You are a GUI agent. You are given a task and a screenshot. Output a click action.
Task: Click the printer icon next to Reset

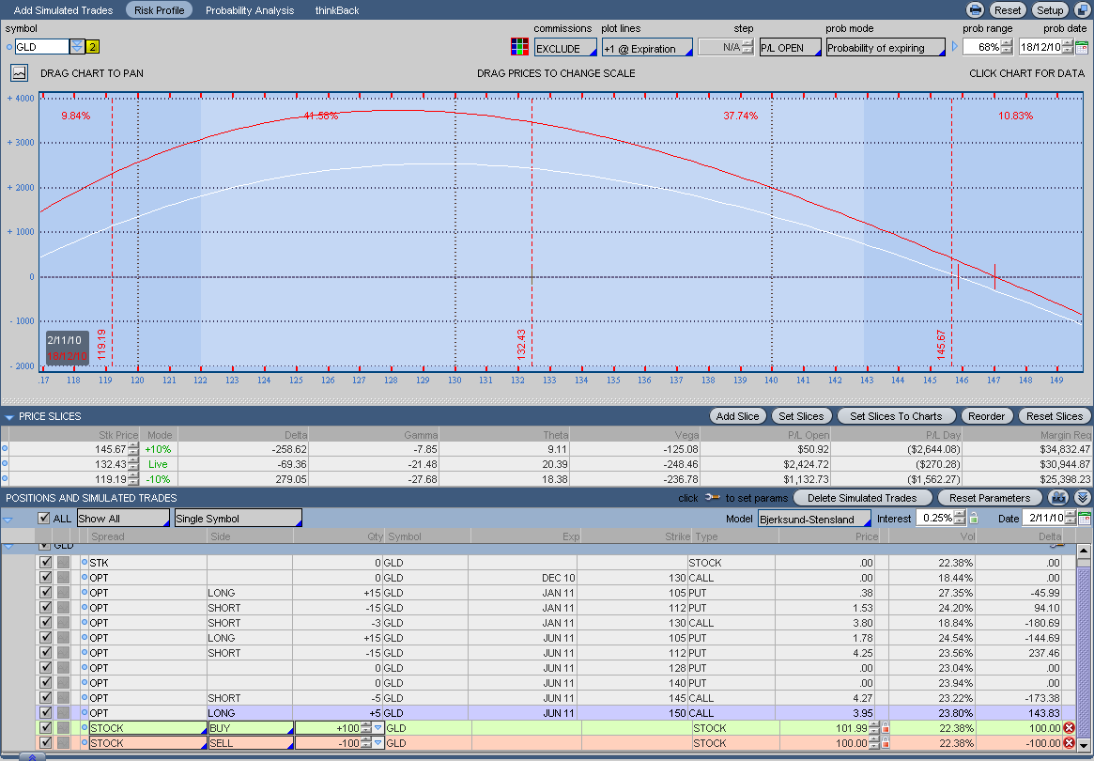coord(976,10)
